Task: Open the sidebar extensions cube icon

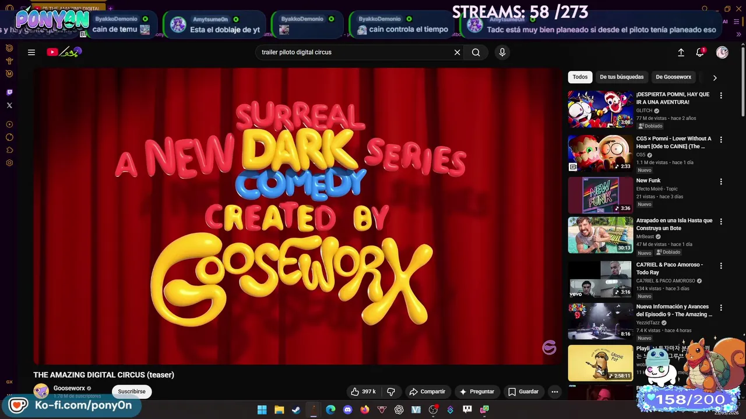Action: [x=9, y=150]
